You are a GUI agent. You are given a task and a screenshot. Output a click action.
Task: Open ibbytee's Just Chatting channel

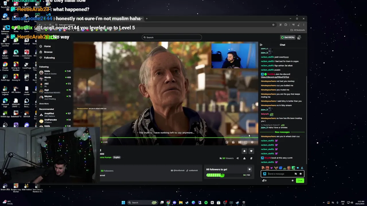[55, 97]
